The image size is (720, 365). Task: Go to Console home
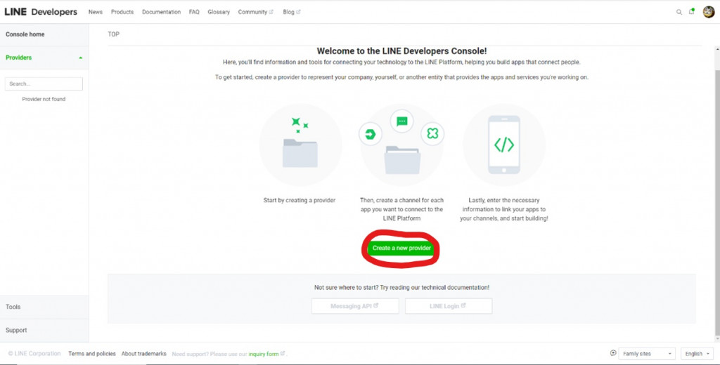coord(44,34)
